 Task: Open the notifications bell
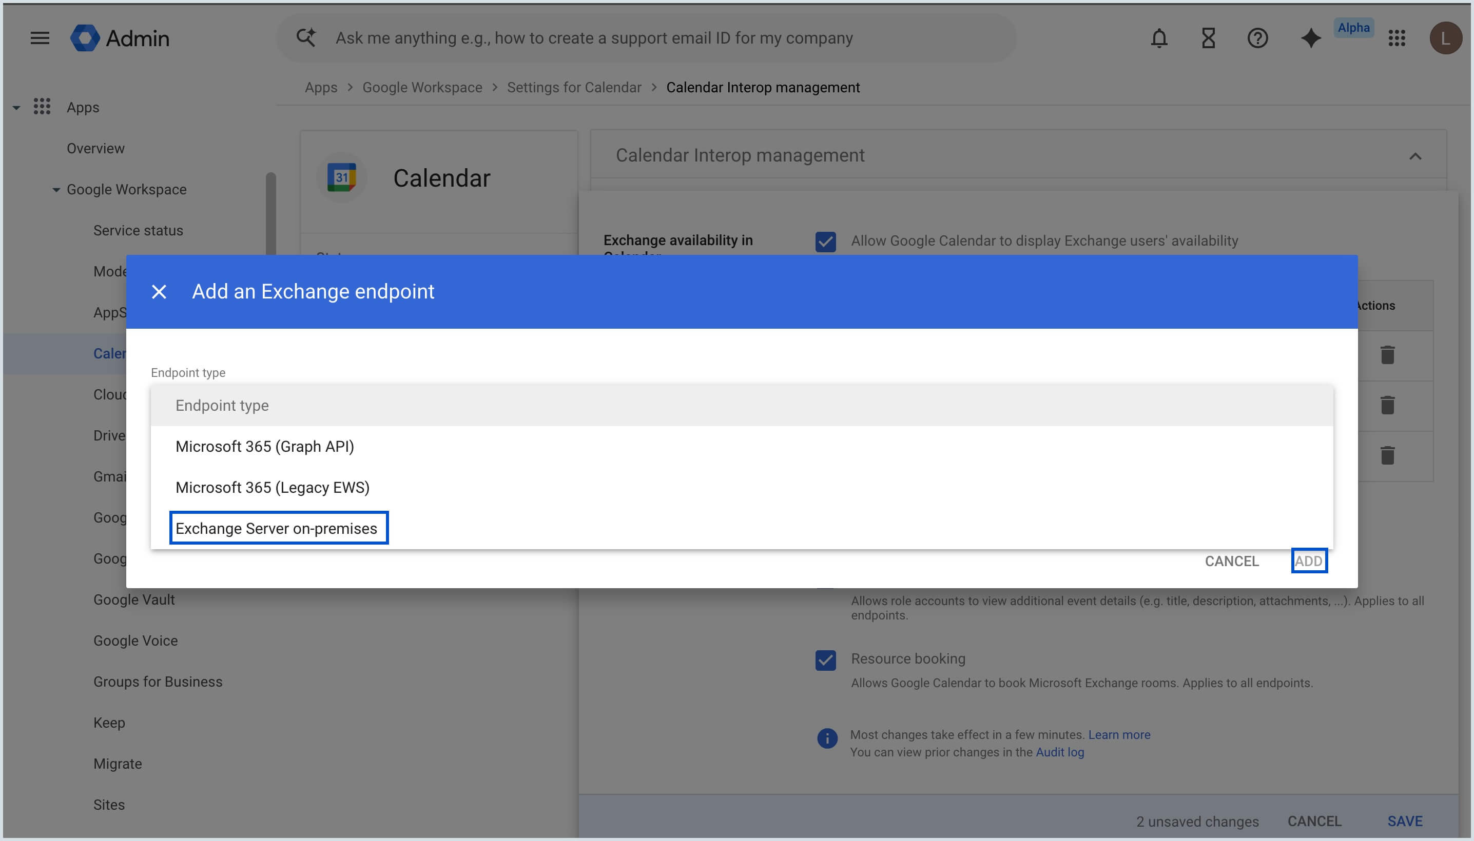[1159, 38]
